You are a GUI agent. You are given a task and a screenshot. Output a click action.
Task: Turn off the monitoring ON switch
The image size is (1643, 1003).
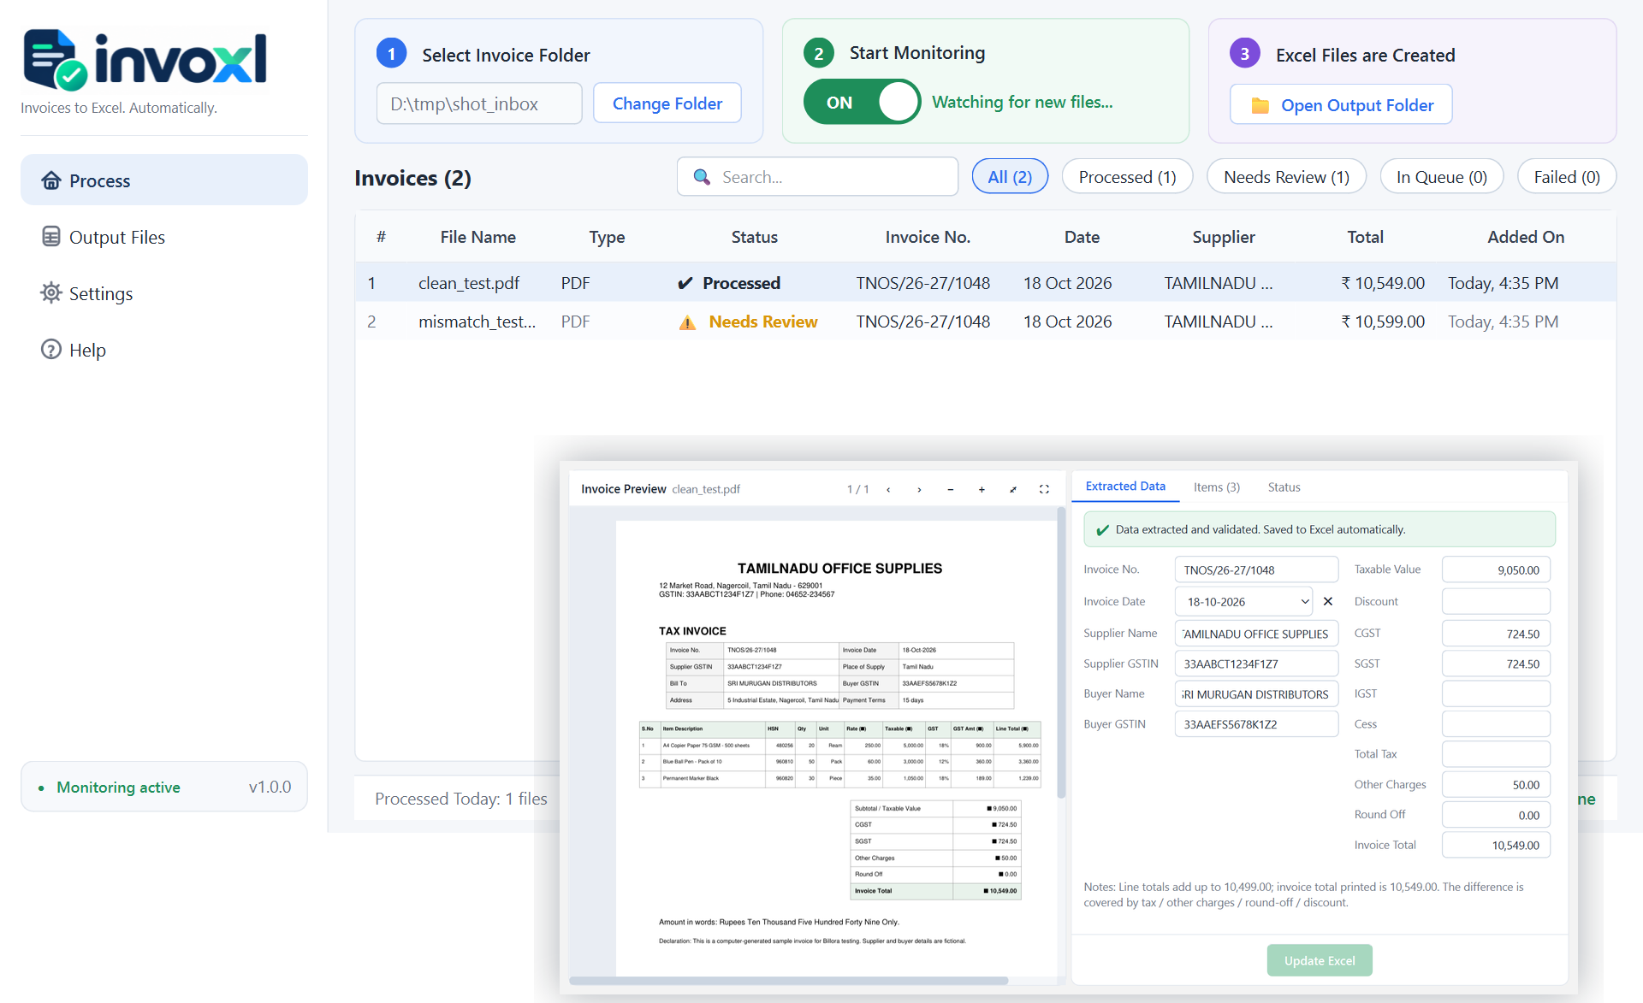click(862, 102)
